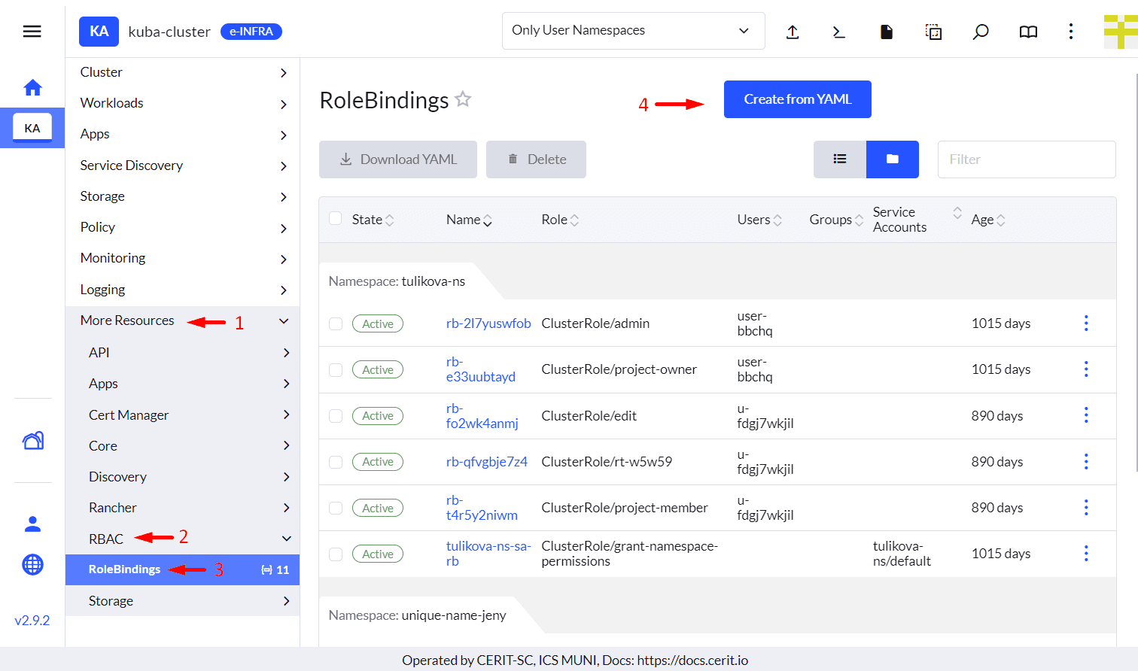1138x671 pixels.
Task: Click the download KubeConfig file icon
Action: [887, 32]
